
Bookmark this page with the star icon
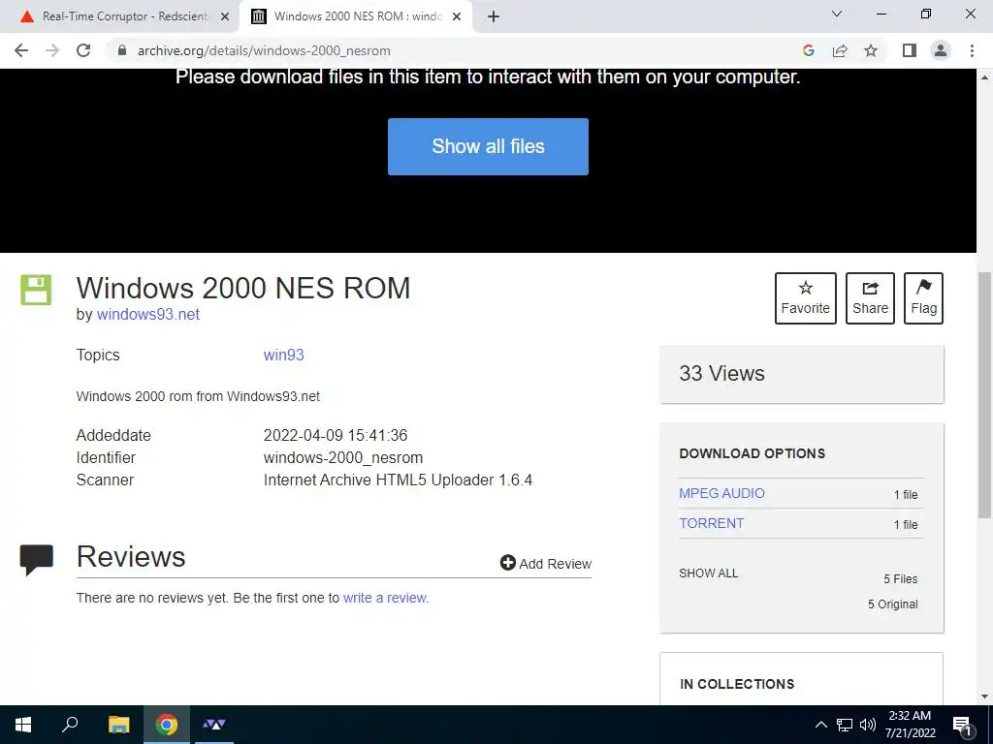tap(871, 50)
